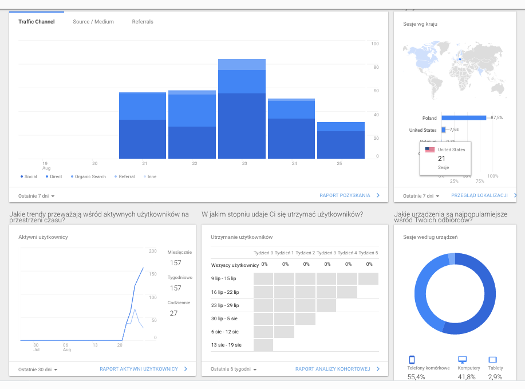This screenshot has height=389, width=525.
Task: Click the Poland bar in country chart
Action: [463, 118]
